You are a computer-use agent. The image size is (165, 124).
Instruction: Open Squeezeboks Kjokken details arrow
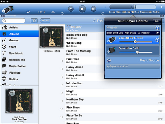click(x=157, y=40)
